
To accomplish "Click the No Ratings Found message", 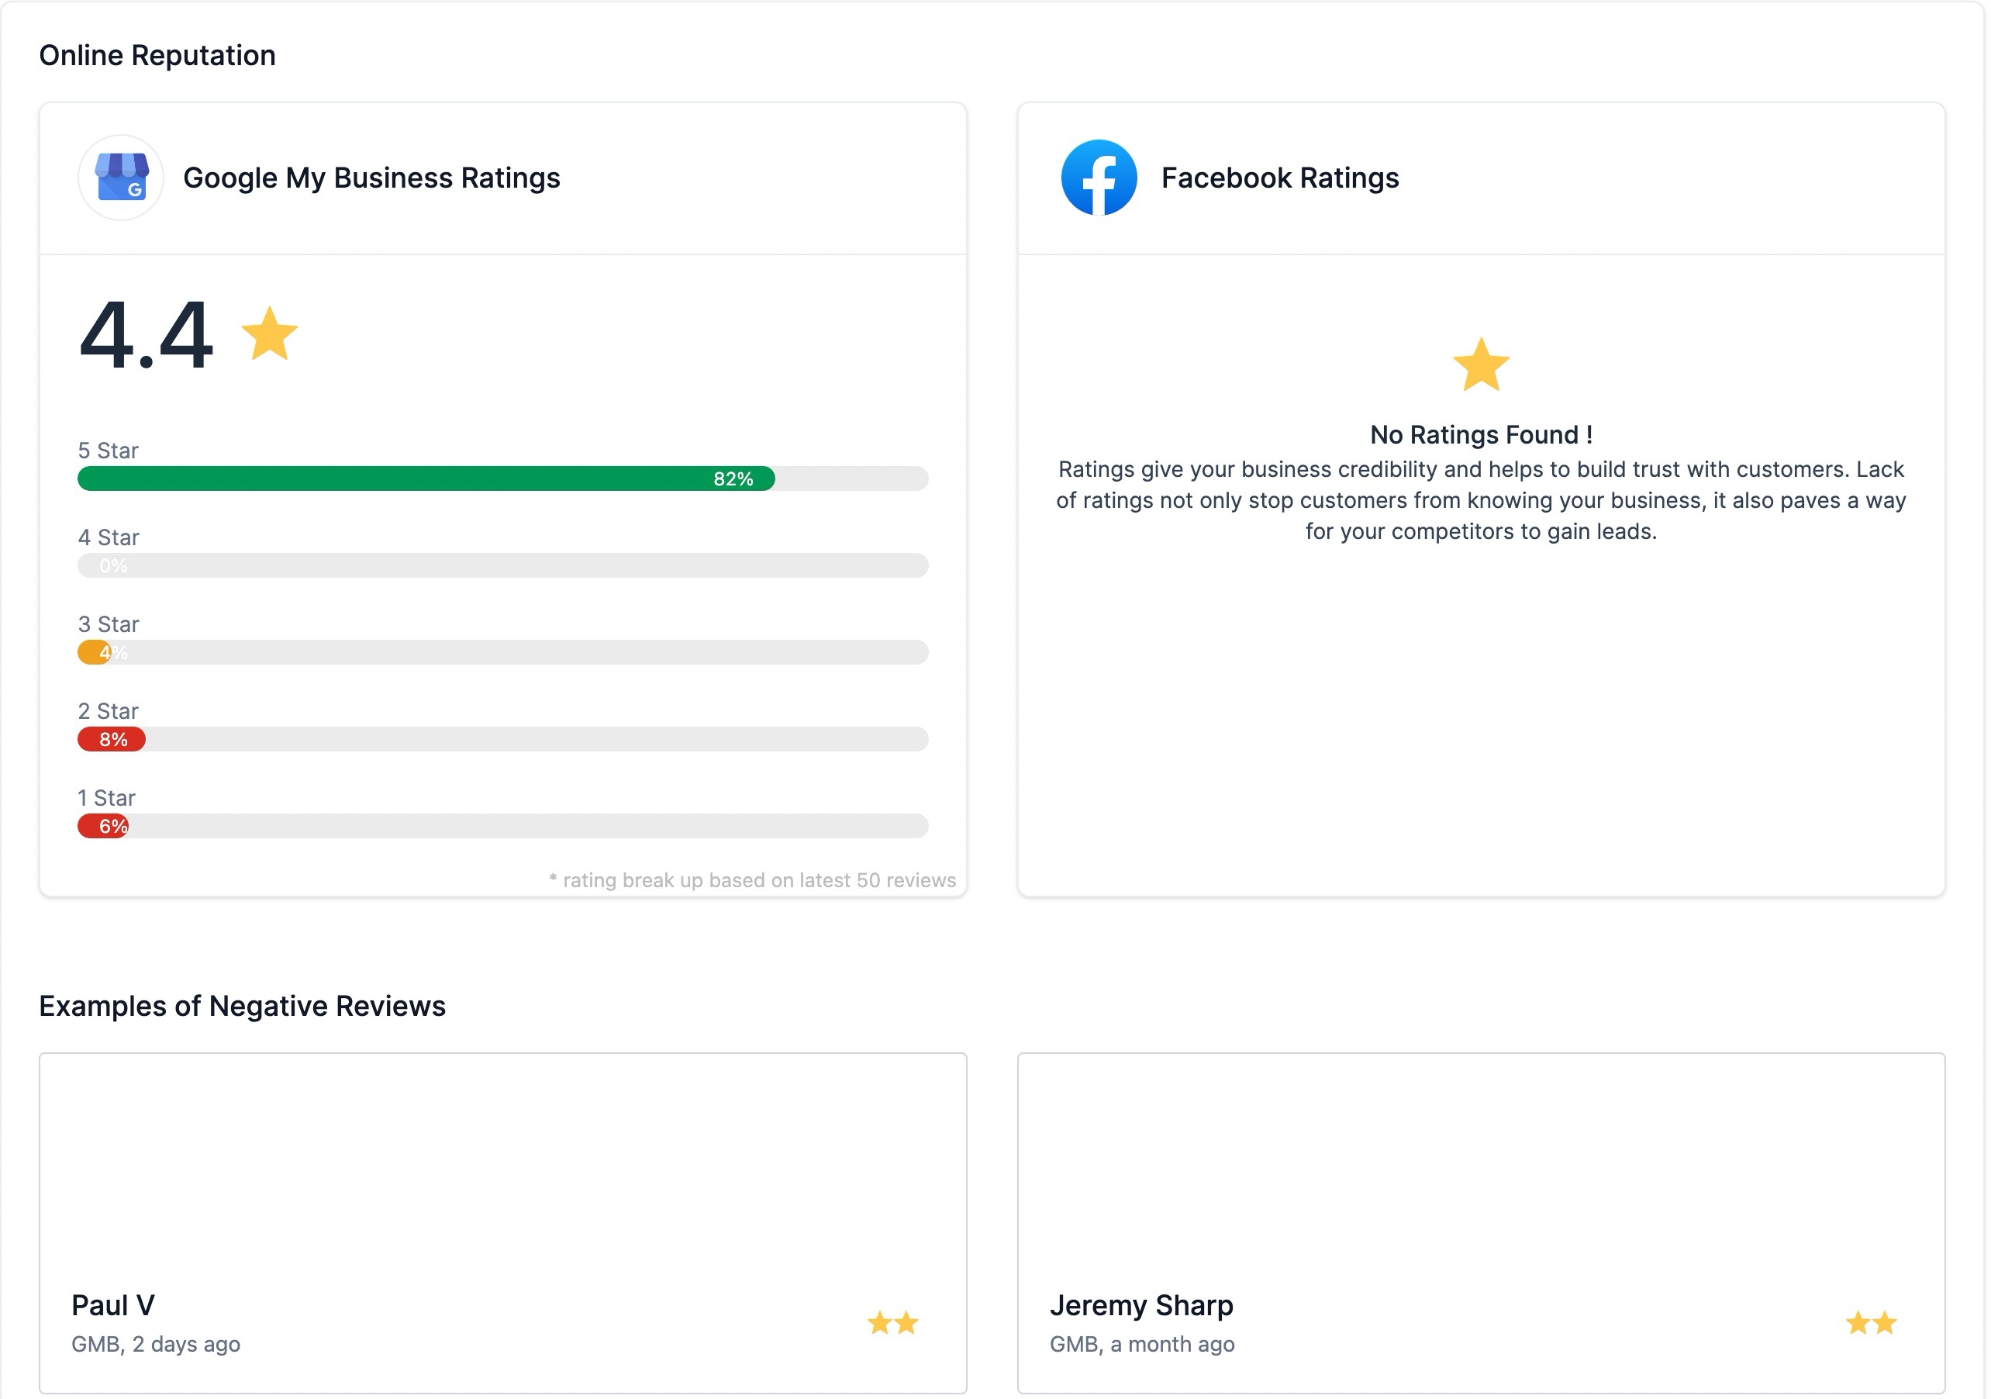I will pyautogui.click(x=1480, y=434).
